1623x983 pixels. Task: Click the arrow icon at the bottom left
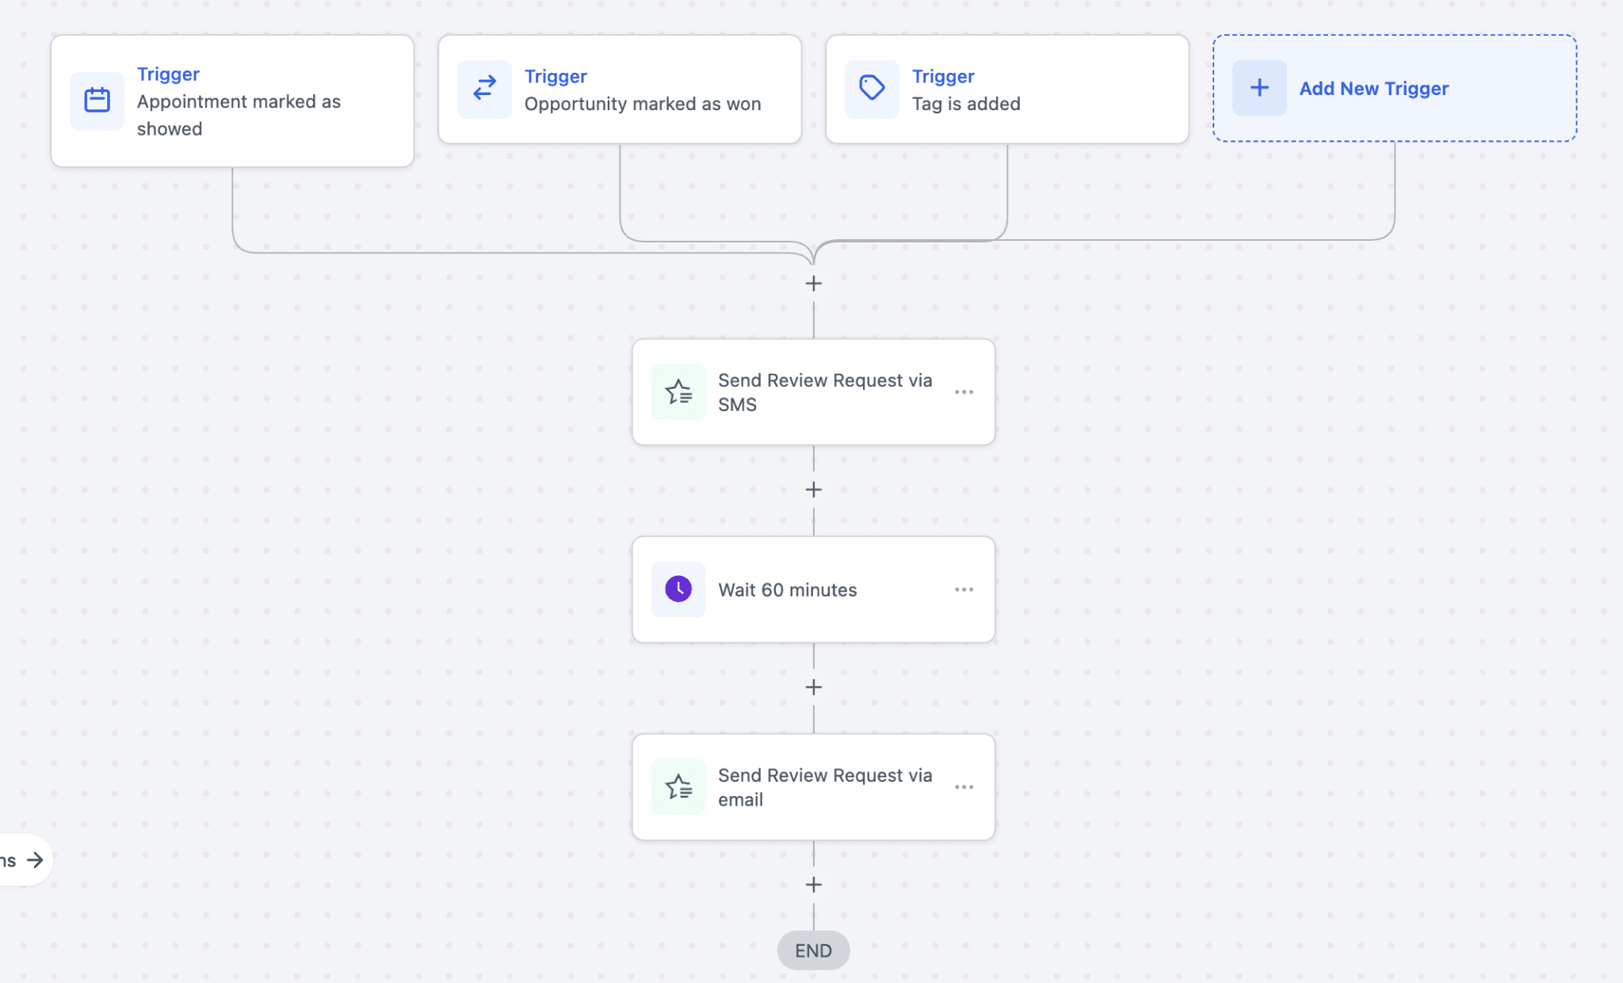click(x=33, y=859)
